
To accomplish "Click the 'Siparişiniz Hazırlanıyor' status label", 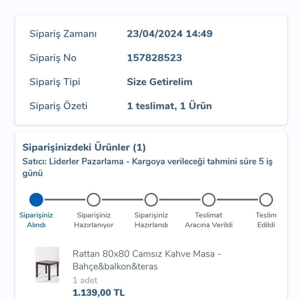I will coord(93,220).
